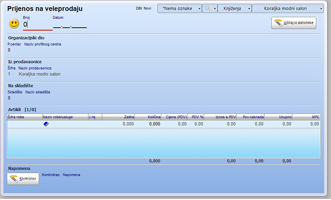This screenshot has height=200, width=331.
Task: Click the 'Iznos s PDV' column header
Action: (x=220, y=117)
